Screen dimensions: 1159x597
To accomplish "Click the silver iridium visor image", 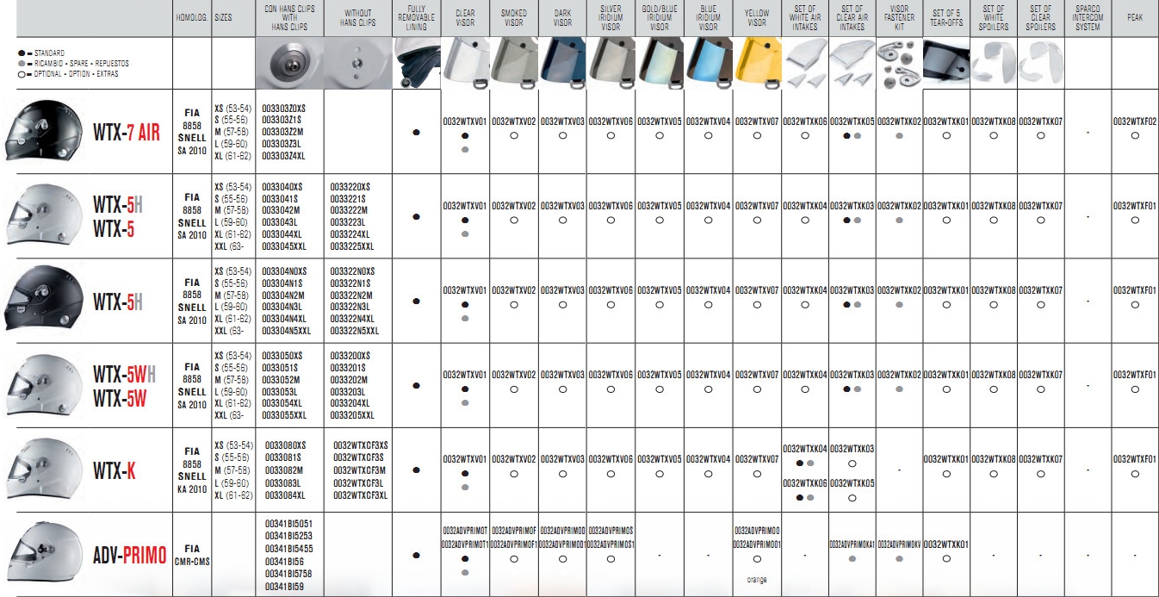I will (610, 63).
